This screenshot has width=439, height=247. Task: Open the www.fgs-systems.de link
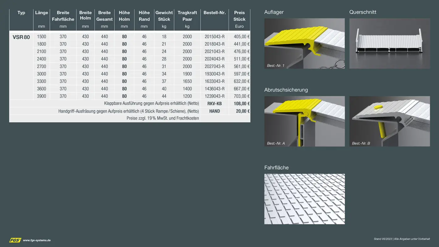pyautogui.click(x=37, y=240)
